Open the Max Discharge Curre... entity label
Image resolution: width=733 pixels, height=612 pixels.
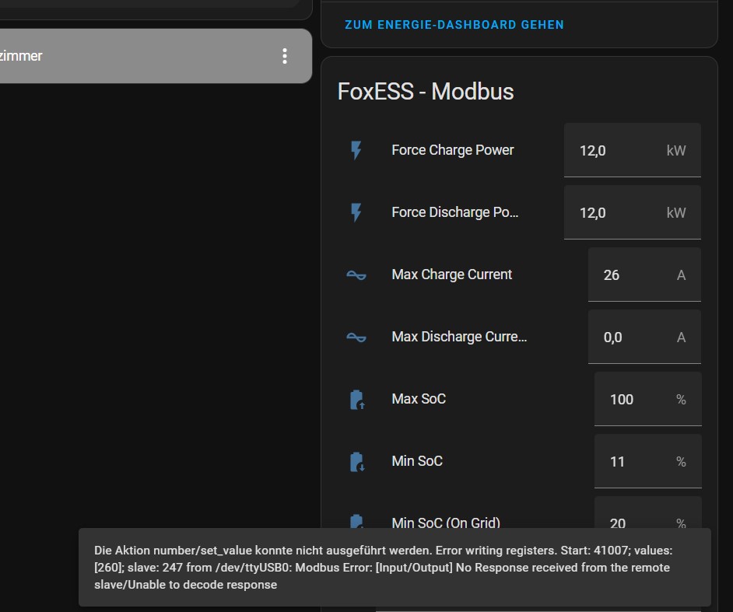point(459,337)
